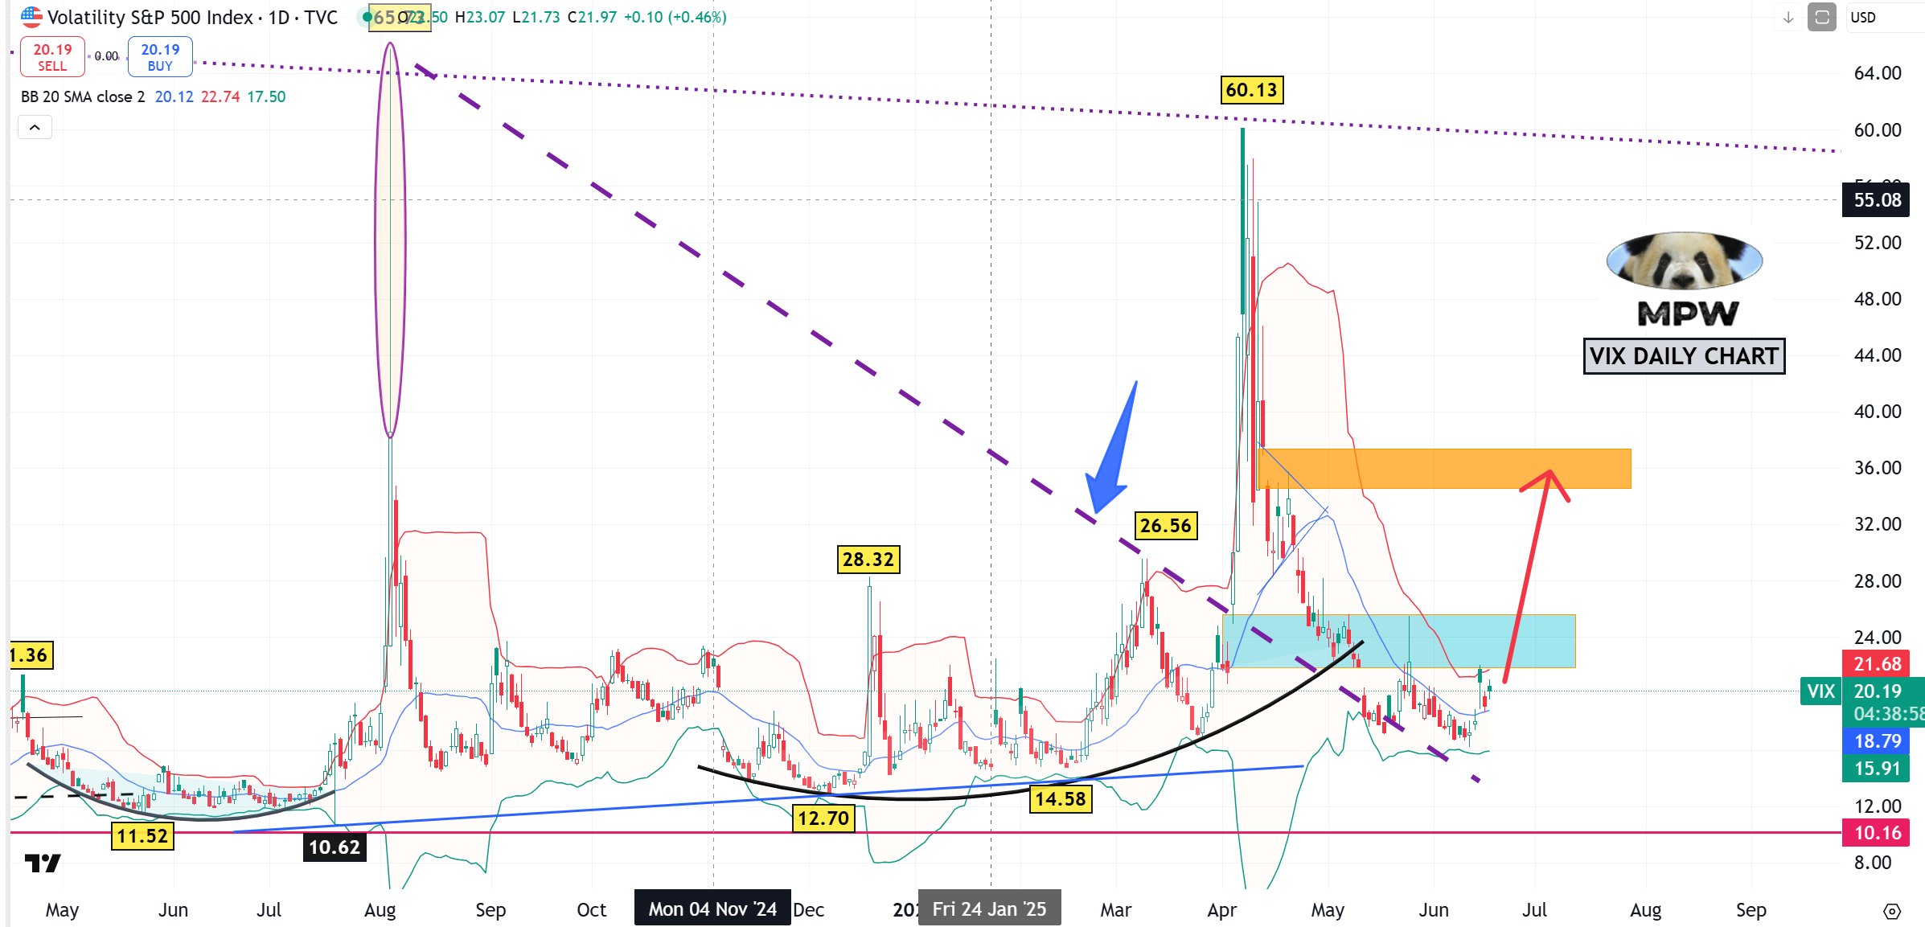Viewport: 1925px width, 927px height.
Task: Click the green market status dot
Action: (367, 17)
